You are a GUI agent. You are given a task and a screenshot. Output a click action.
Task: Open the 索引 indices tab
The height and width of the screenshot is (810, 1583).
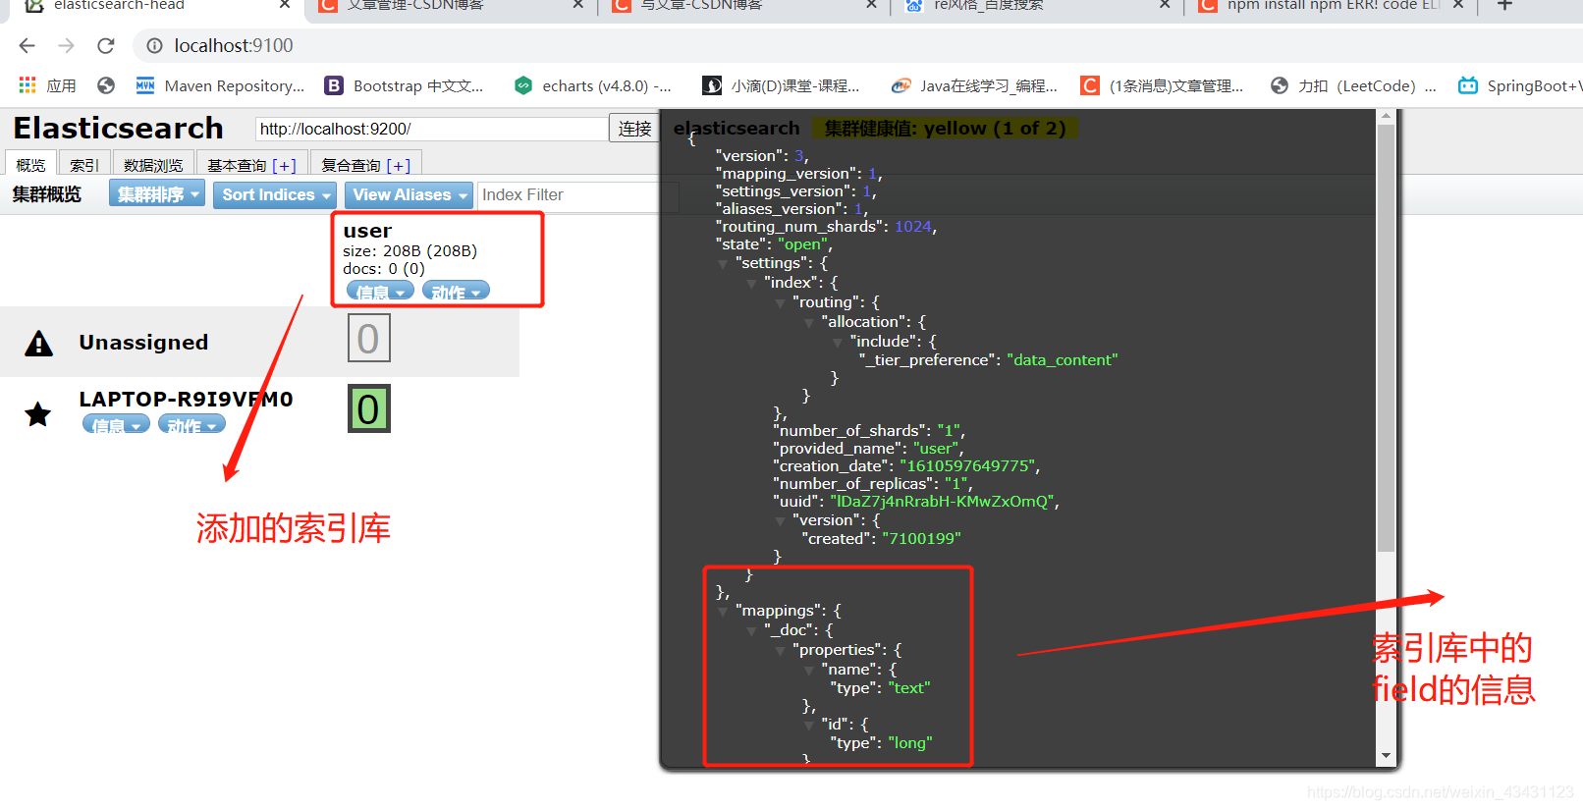pos(83,164)
